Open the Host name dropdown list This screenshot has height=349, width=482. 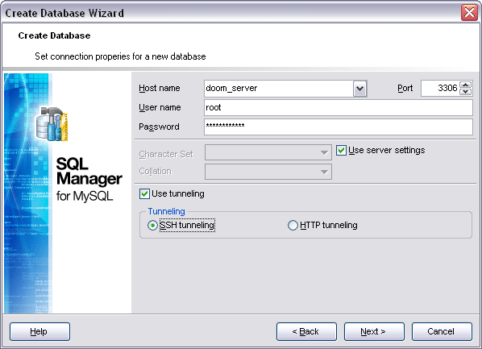359,89
